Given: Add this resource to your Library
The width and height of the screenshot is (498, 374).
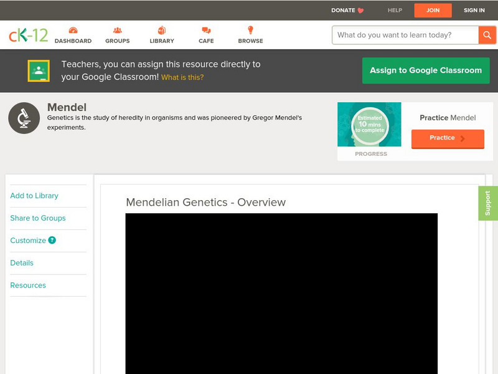Looking at the screenshot, I should [33, 196].
